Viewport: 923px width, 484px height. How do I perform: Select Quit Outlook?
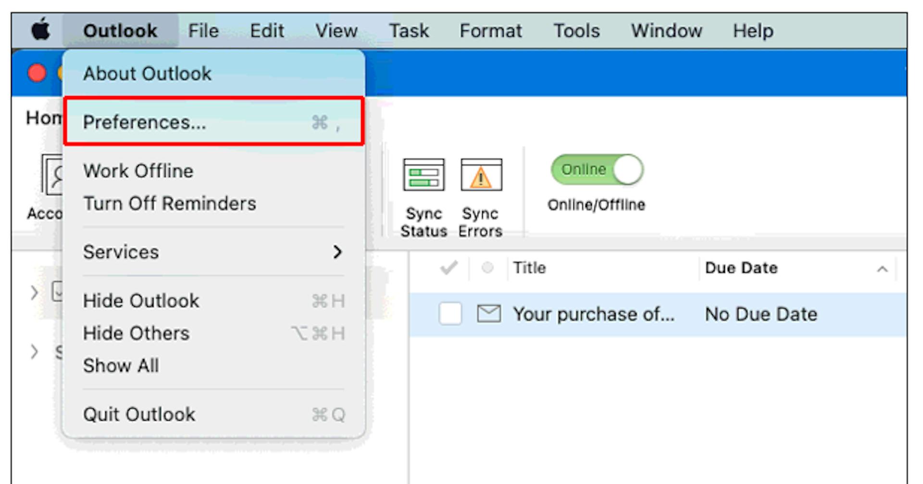[x=214, y=414]
